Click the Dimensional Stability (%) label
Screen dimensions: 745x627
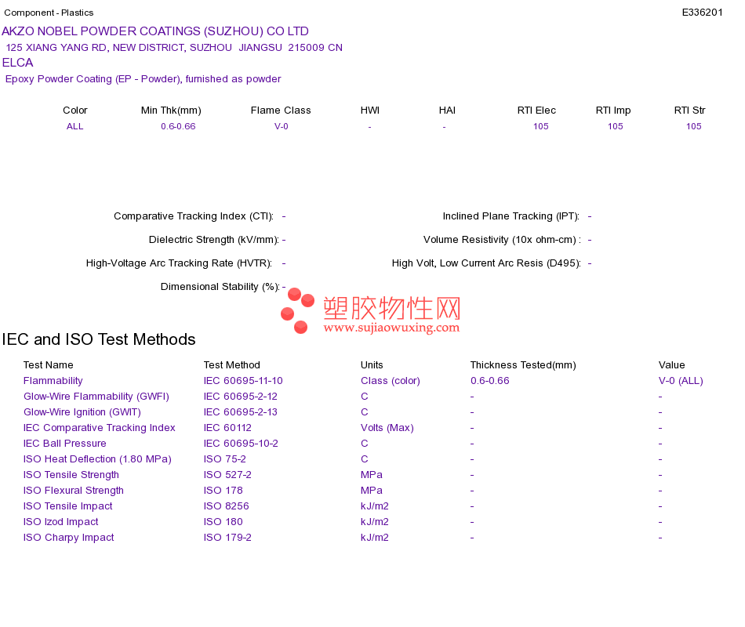[x=220, y=286]
